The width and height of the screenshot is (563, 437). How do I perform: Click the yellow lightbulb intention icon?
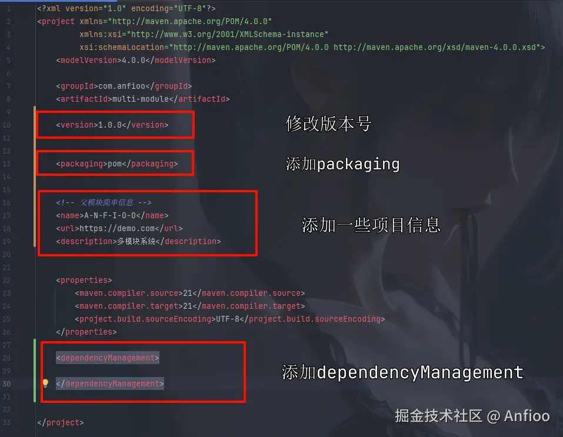pyautogui.click(x=45, y=383)
